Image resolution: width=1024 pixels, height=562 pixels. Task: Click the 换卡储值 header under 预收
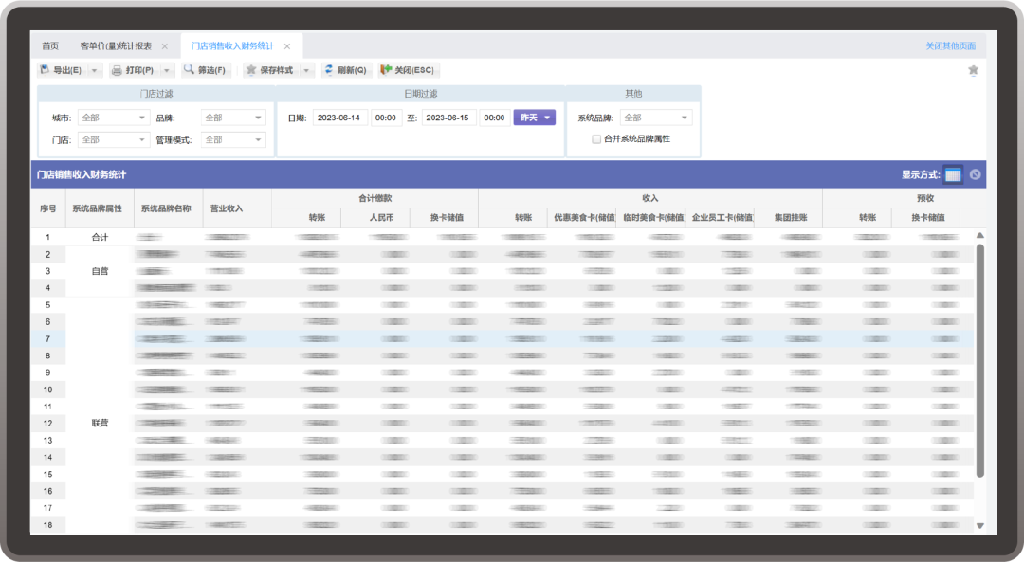(926, 218)
